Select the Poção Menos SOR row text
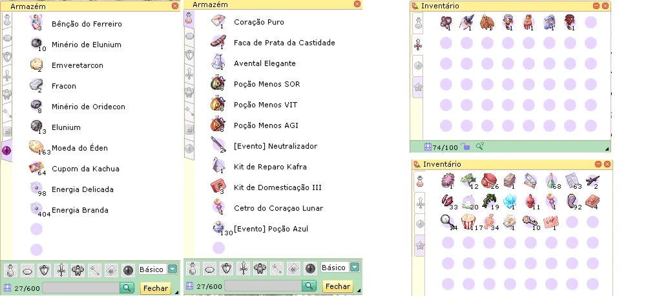Viewport: 648px width, 296px height. (x=267, y=84)
